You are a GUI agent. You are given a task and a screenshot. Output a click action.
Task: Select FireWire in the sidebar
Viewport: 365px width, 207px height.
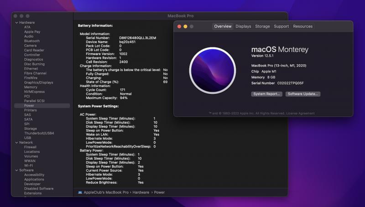point(31,78)
